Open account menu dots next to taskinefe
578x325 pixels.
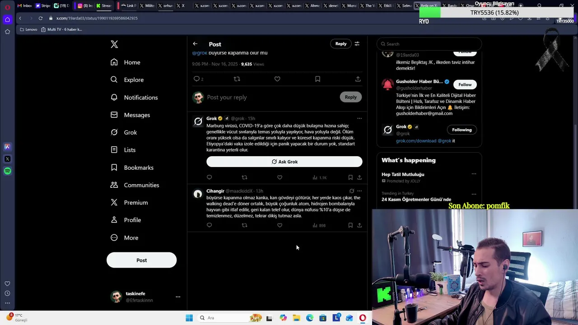178,297
